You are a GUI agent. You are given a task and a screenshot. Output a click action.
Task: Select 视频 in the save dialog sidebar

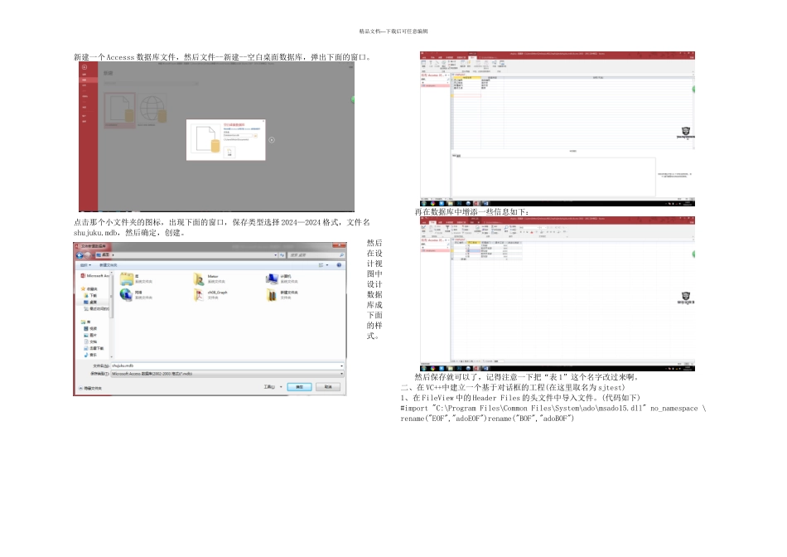[90, 328]
